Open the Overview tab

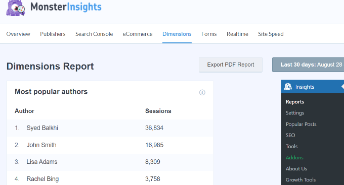pos(18,34)
